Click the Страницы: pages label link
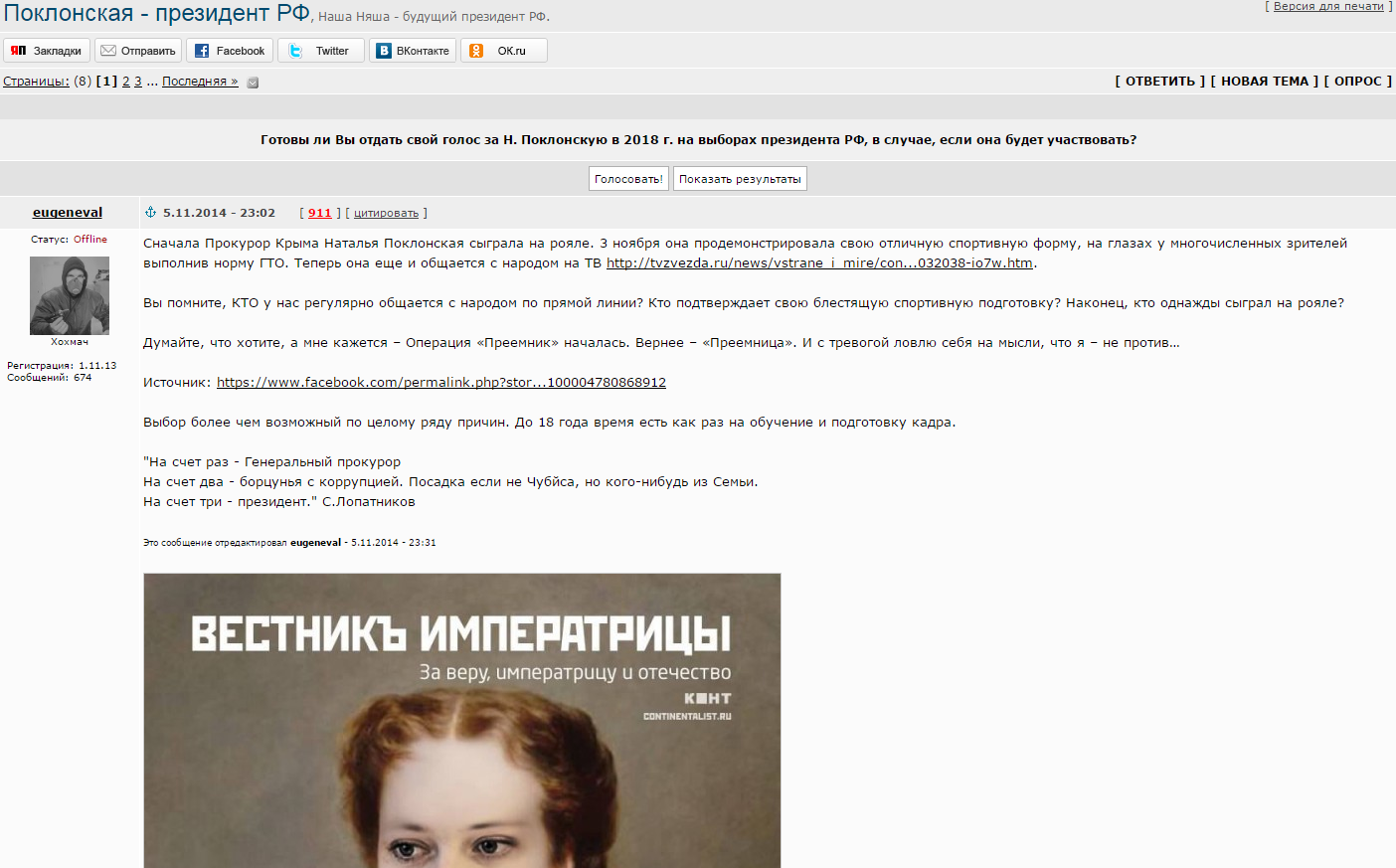Image resolution: width=1396 pixels, height=868 pixels. pyautogui.click(x=36, y=82)
